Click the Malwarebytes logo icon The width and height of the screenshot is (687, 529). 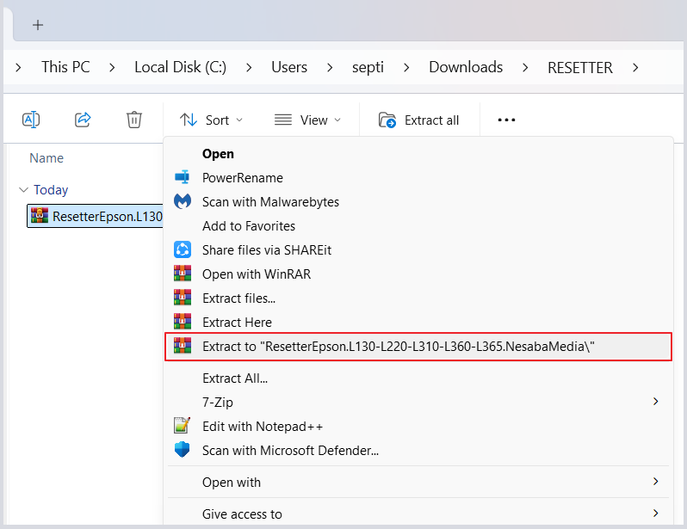183,201
